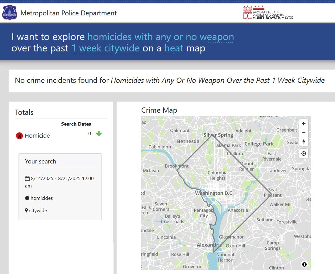The width and height of the screenshot is (335, 274).
Task: Click Landover label on the map
Action: 277,171
